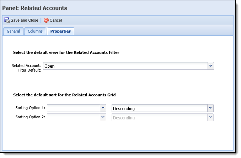Switch to the General tab
This screenshot has width=241, height=158.
pos(14,31)
